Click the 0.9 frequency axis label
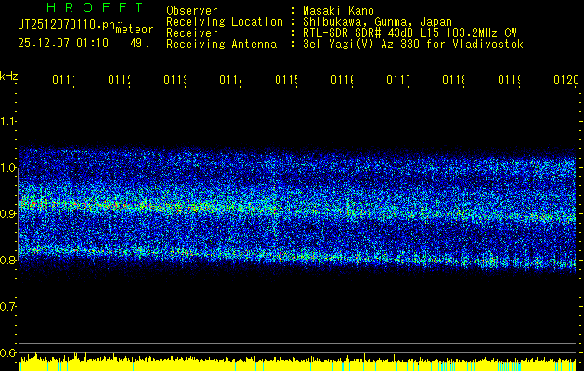 click(7, 213)
